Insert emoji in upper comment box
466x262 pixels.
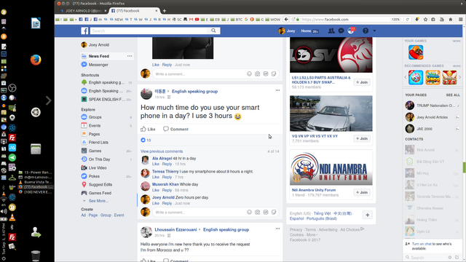pos(249,74)
